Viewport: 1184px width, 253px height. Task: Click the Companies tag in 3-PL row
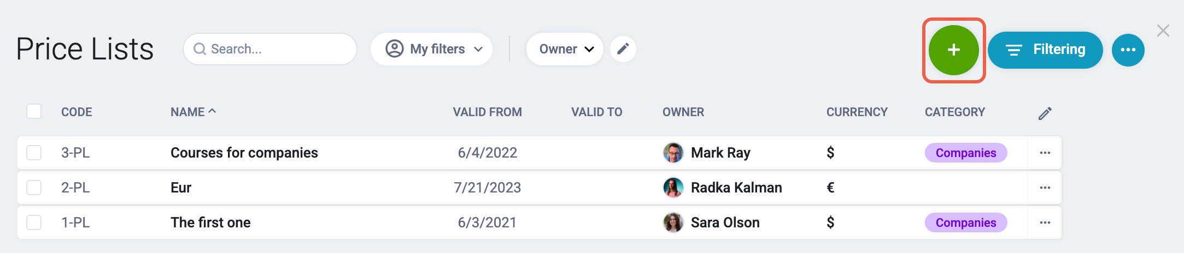[x=966, y=153]
